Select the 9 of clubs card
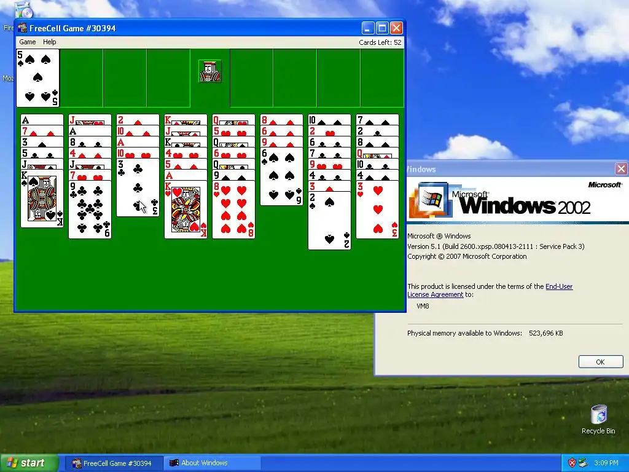The height and width of the screenshot is (472, 629). (90, 210)
